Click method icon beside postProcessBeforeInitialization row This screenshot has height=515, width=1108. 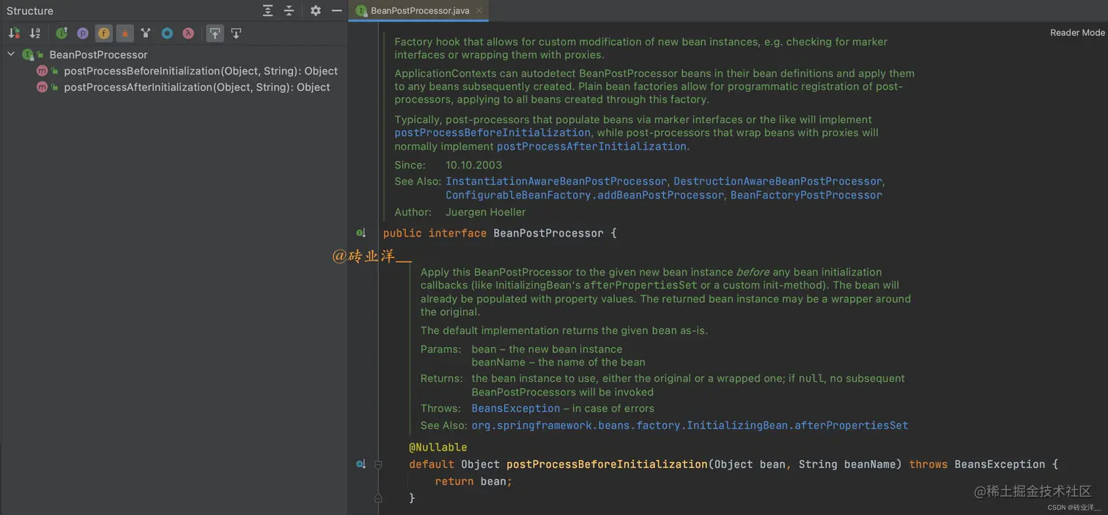[42, 71]
